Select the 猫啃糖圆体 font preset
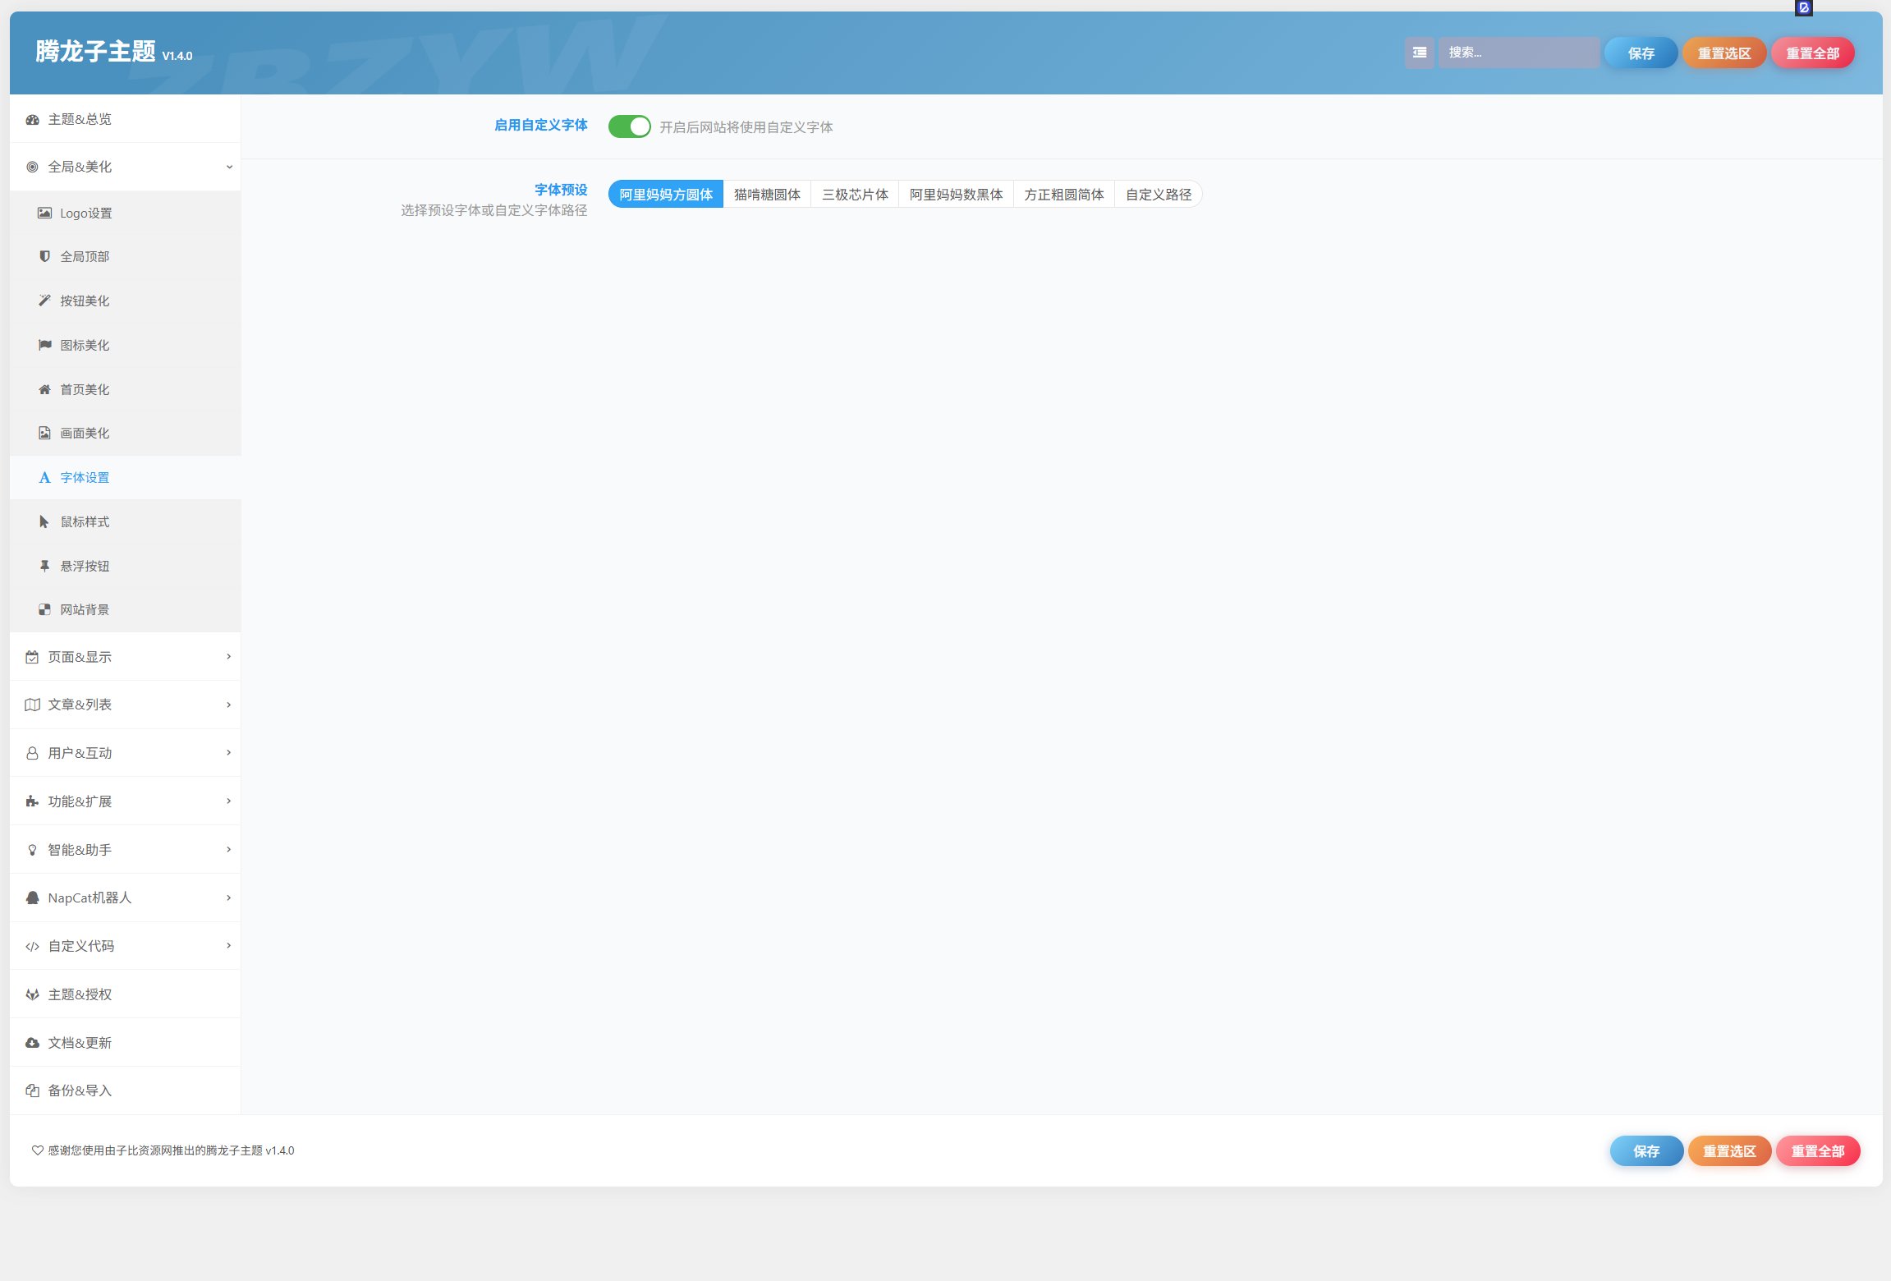This screenshot has height=1281, width=1891. (x=767, y=195)
